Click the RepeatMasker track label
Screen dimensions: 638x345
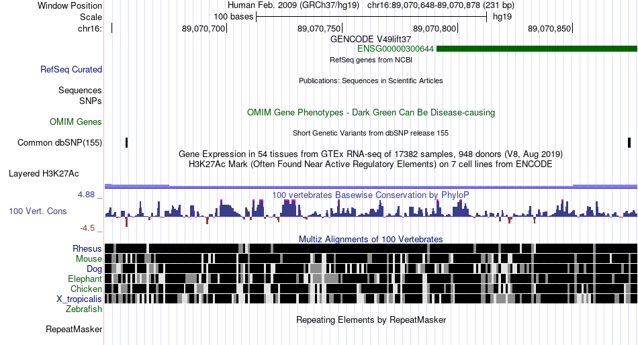coord(74,329)
